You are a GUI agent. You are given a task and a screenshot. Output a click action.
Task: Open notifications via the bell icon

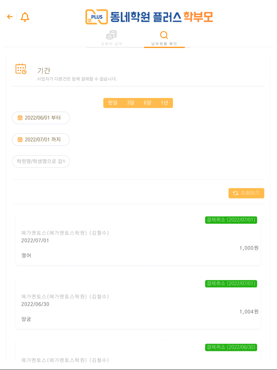pos(24,17)
